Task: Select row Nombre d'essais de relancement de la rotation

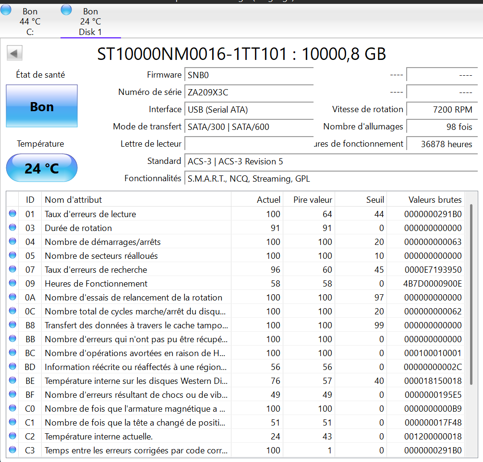Action: pyautogui.click(x=235, y=297)
